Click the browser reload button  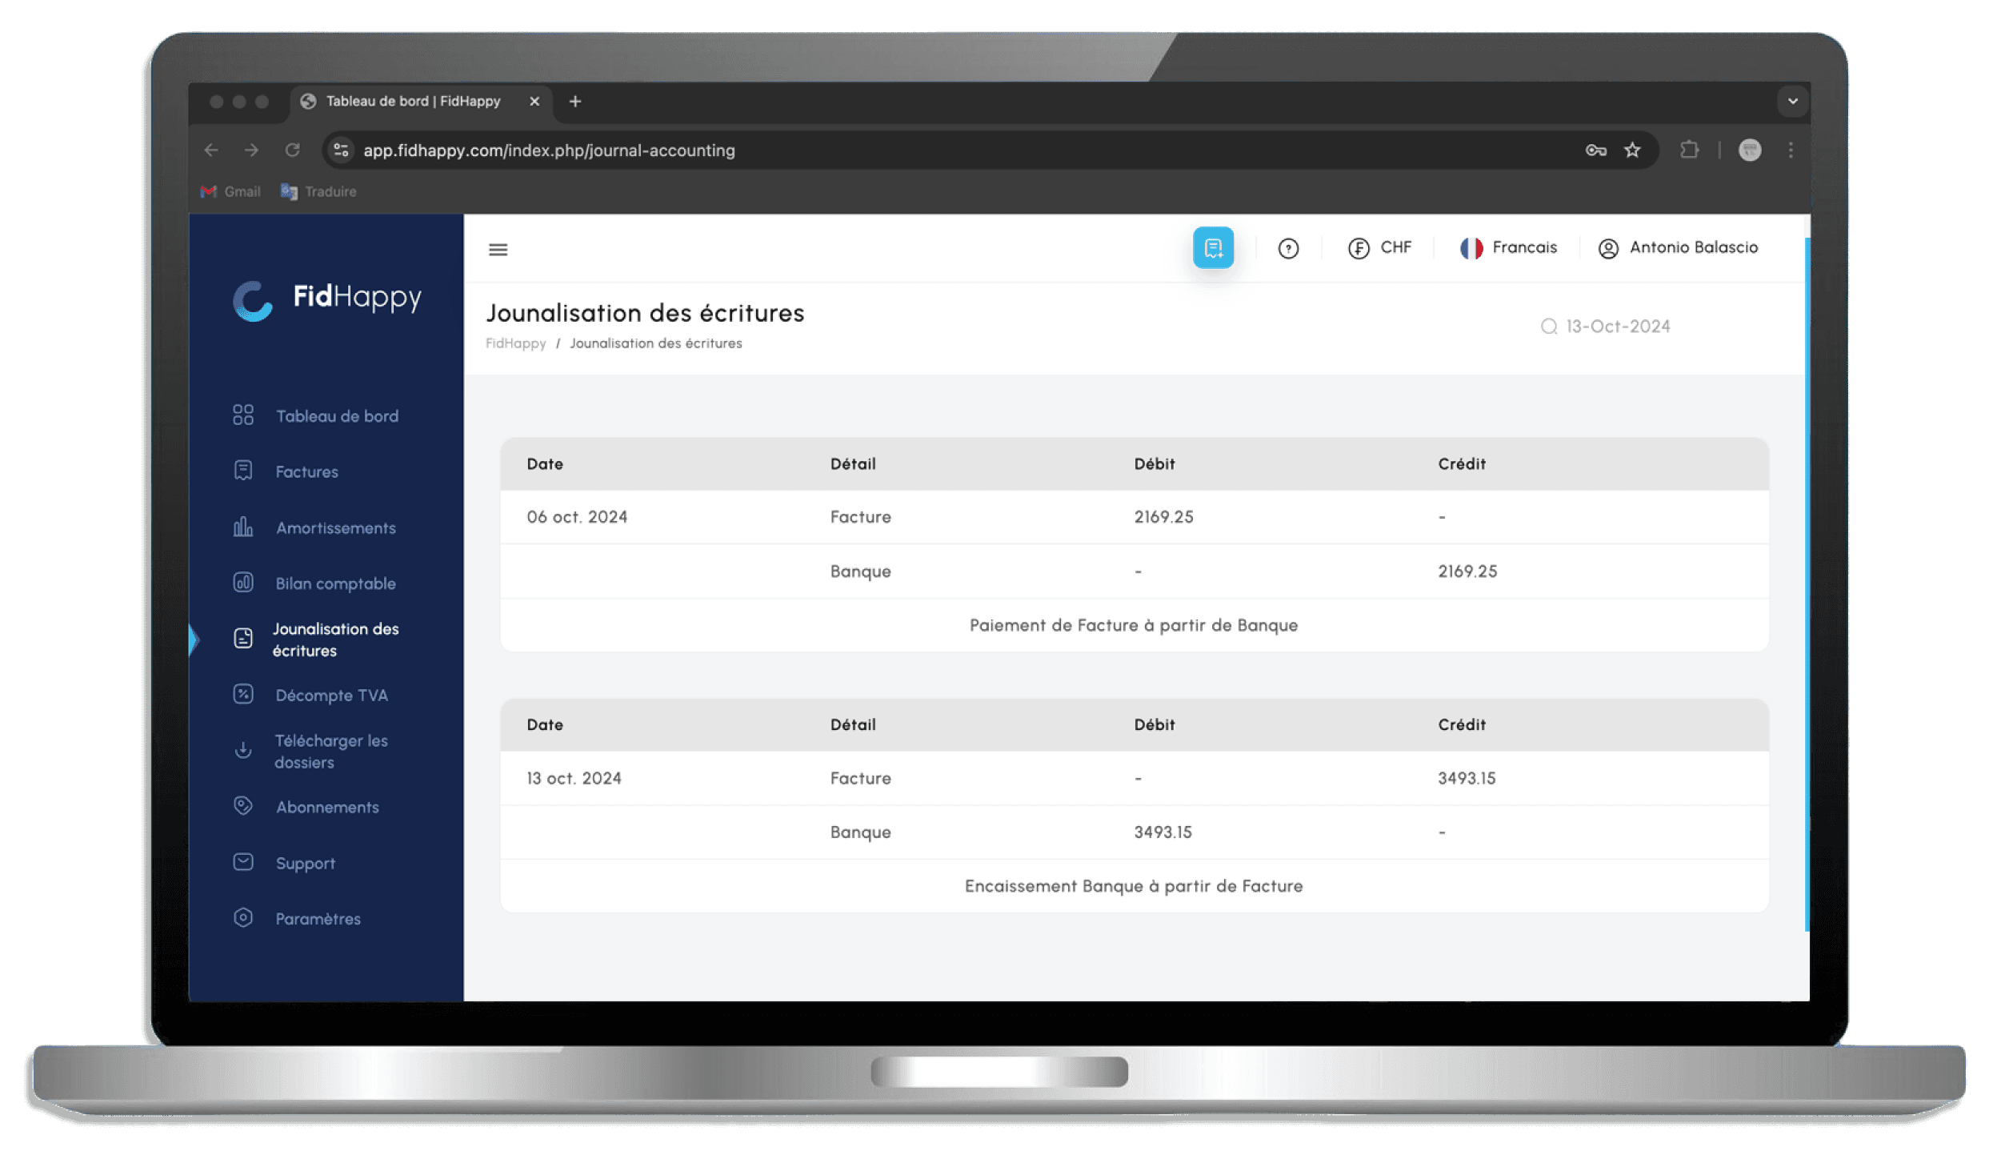coord(292,150)
